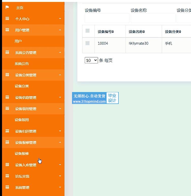This screenshot has width=191, height=196.
Task: Click the grid icon beside 系统管理
Action: [7, 187]
